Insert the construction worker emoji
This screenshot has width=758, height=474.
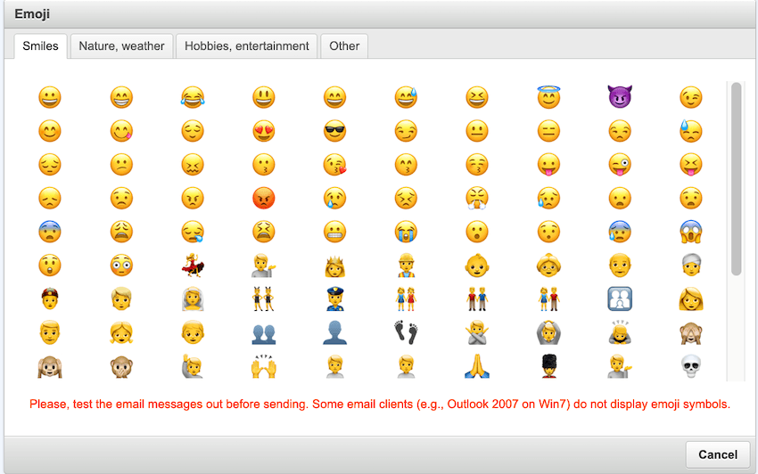(406, 266)
